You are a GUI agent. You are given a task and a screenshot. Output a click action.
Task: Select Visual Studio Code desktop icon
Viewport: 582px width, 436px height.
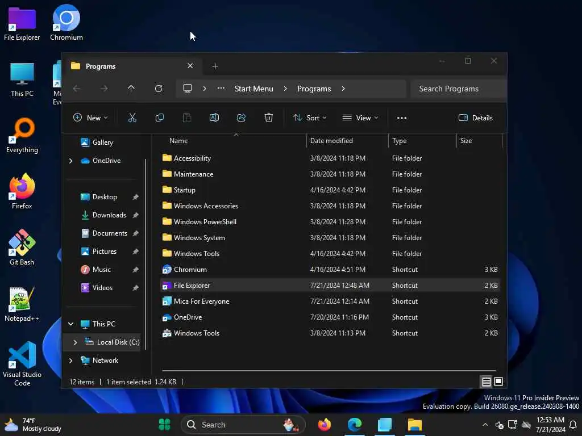click(x=22, y=364)
